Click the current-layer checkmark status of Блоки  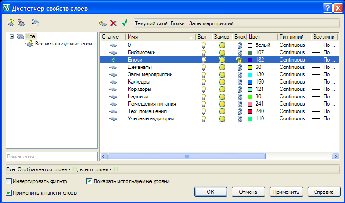coord(113,60)
